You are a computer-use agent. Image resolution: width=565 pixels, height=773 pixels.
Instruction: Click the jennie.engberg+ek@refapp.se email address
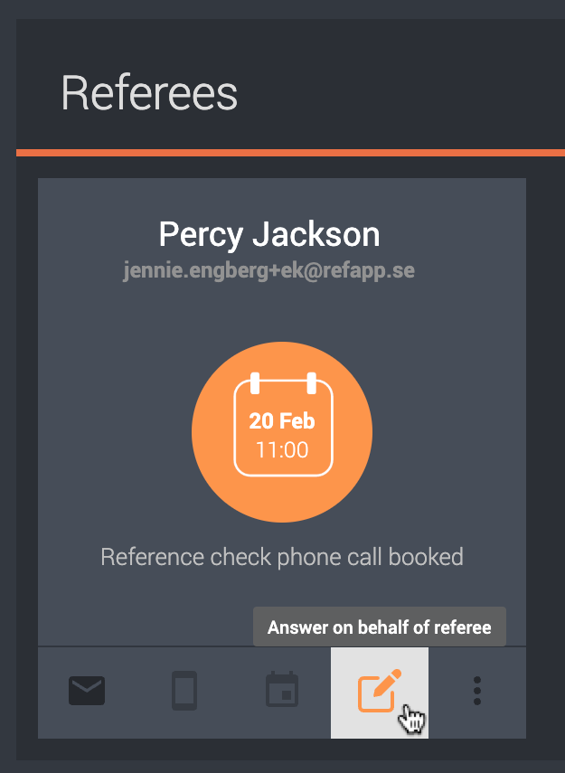point(268,270)
